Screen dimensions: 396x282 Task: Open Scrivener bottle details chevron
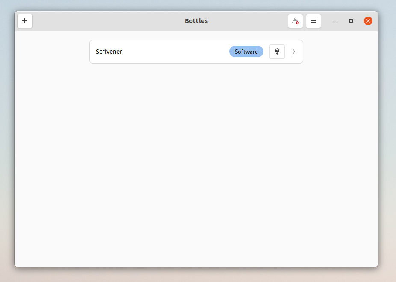293,52
